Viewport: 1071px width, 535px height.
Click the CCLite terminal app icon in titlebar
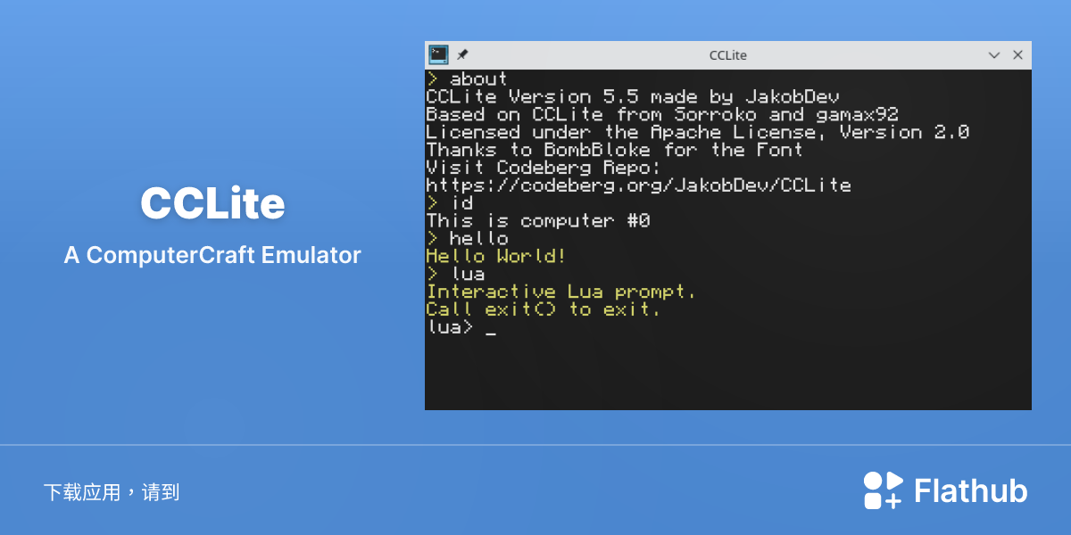pyautogui.click(x=438, y=54)
